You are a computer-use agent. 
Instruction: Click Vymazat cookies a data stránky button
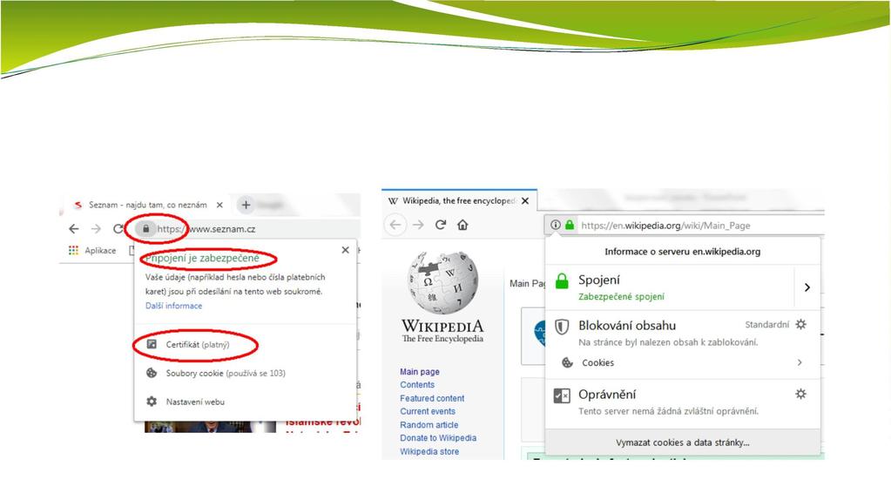coord(683,442)
